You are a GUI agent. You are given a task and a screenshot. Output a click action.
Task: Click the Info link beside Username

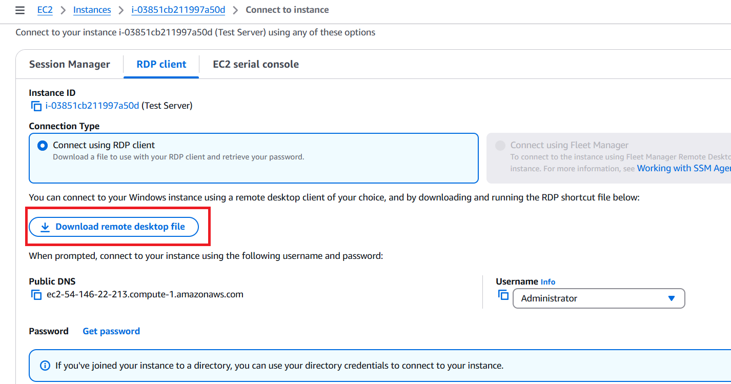pyautogui.click(x=547, y=281)
